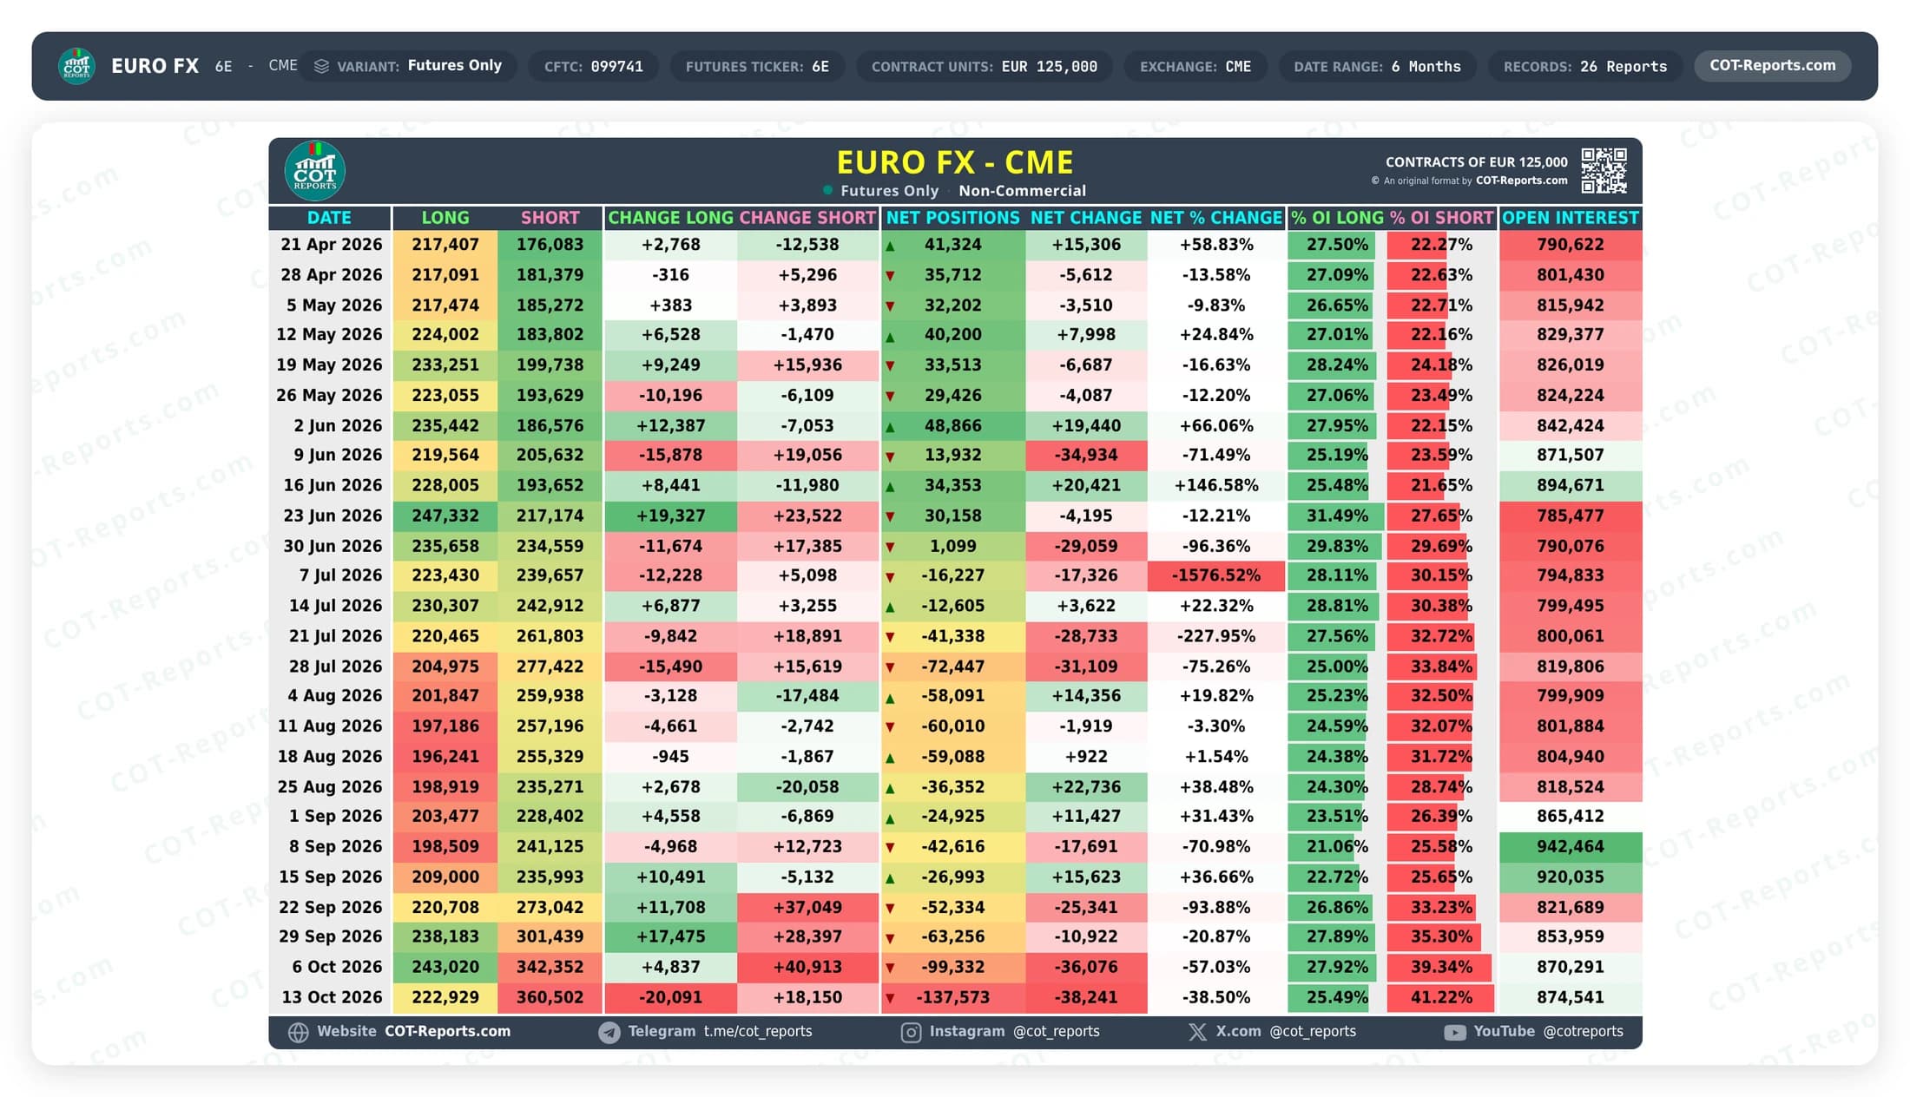Click the FUTURES TICKER: 6E pill

pyautogui.click(x=757, y=66)
